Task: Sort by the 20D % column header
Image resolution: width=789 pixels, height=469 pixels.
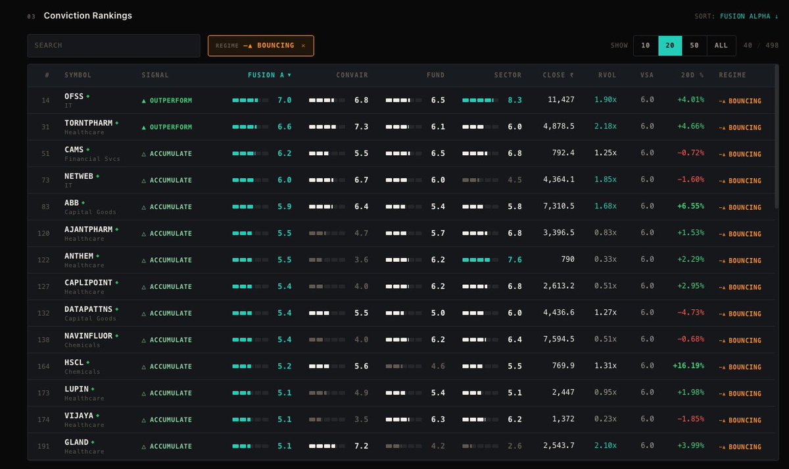Action: (x=692, y=75)
